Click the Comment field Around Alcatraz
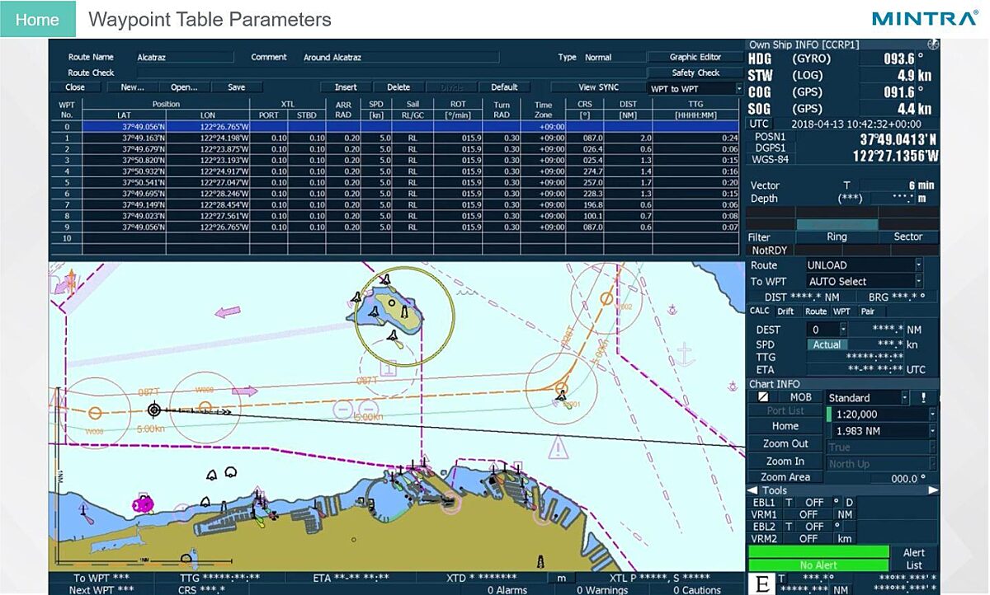990x595 pixels. pos(400,57)
